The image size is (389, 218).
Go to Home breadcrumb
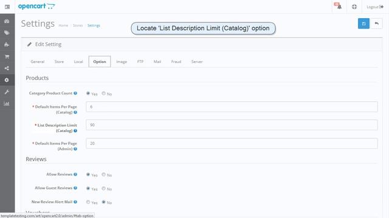point(63,25)
